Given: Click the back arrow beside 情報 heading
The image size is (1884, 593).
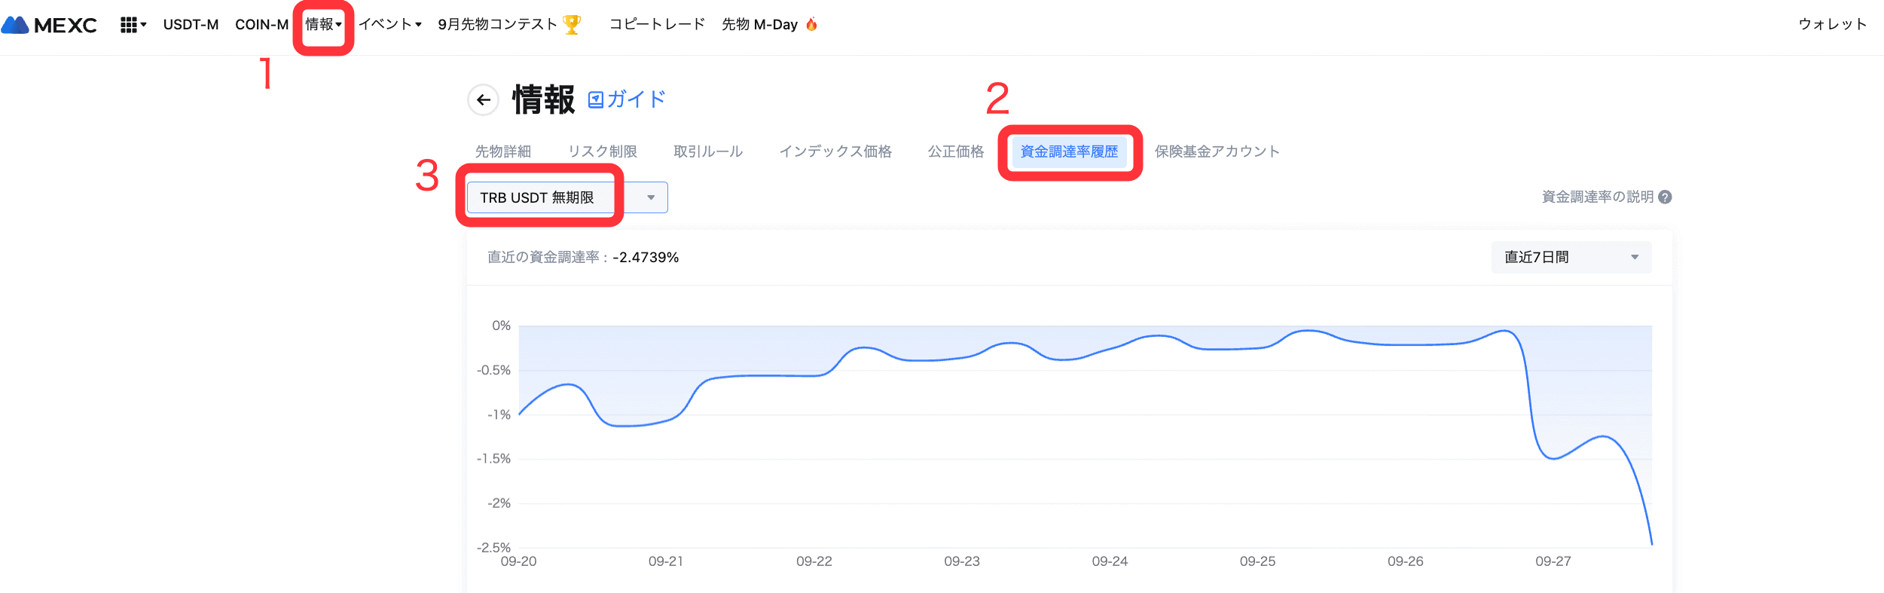Looking at the screenshot, I should [483, 99].
